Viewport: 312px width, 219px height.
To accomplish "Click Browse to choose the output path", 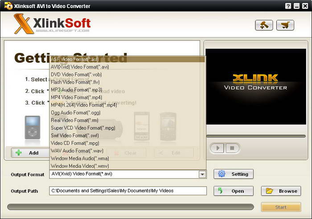I will (281, 191).
